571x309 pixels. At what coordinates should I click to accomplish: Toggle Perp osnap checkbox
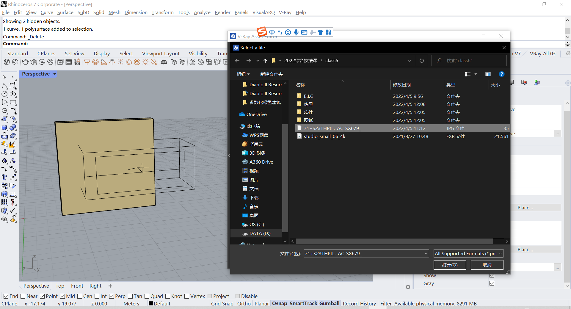tap(112, 296)
